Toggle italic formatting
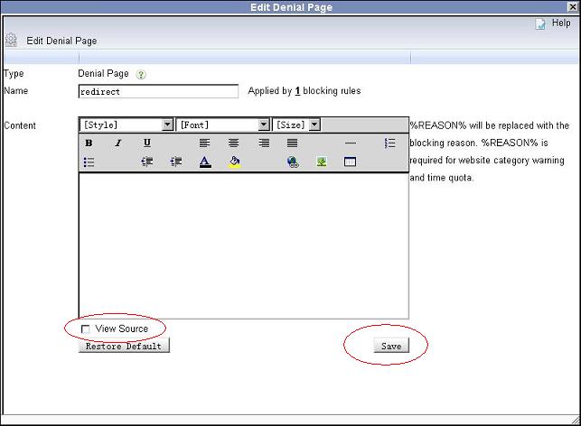 [117, 143]
